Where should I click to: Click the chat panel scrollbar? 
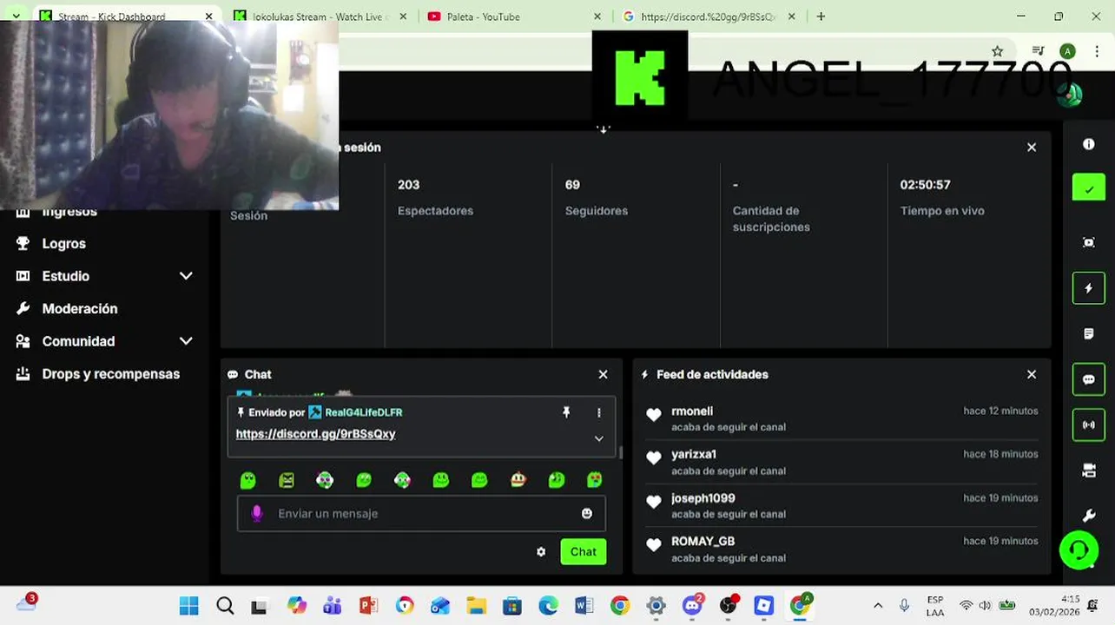620,451
